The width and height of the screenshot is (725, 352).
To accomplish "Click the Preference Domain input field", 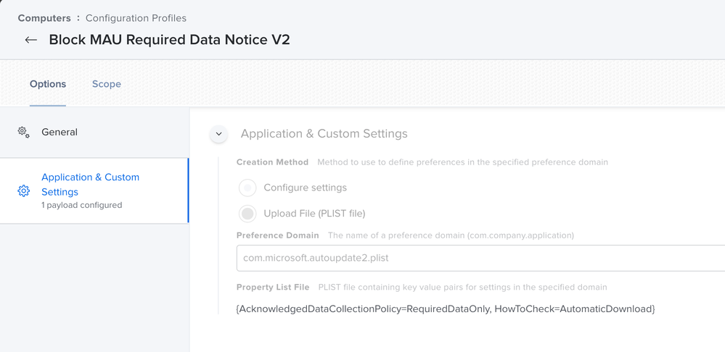I will point(480,258).
